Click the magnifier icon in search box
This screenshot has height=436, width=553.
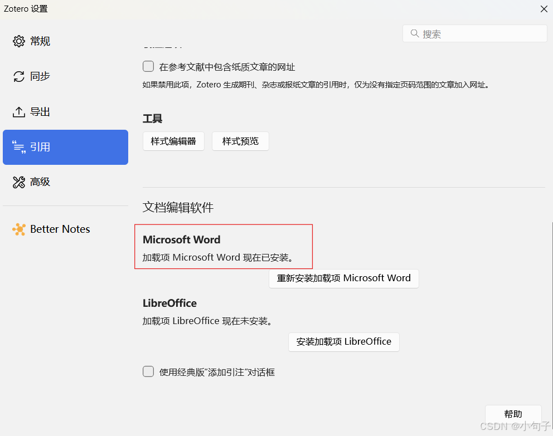point(415,33)
